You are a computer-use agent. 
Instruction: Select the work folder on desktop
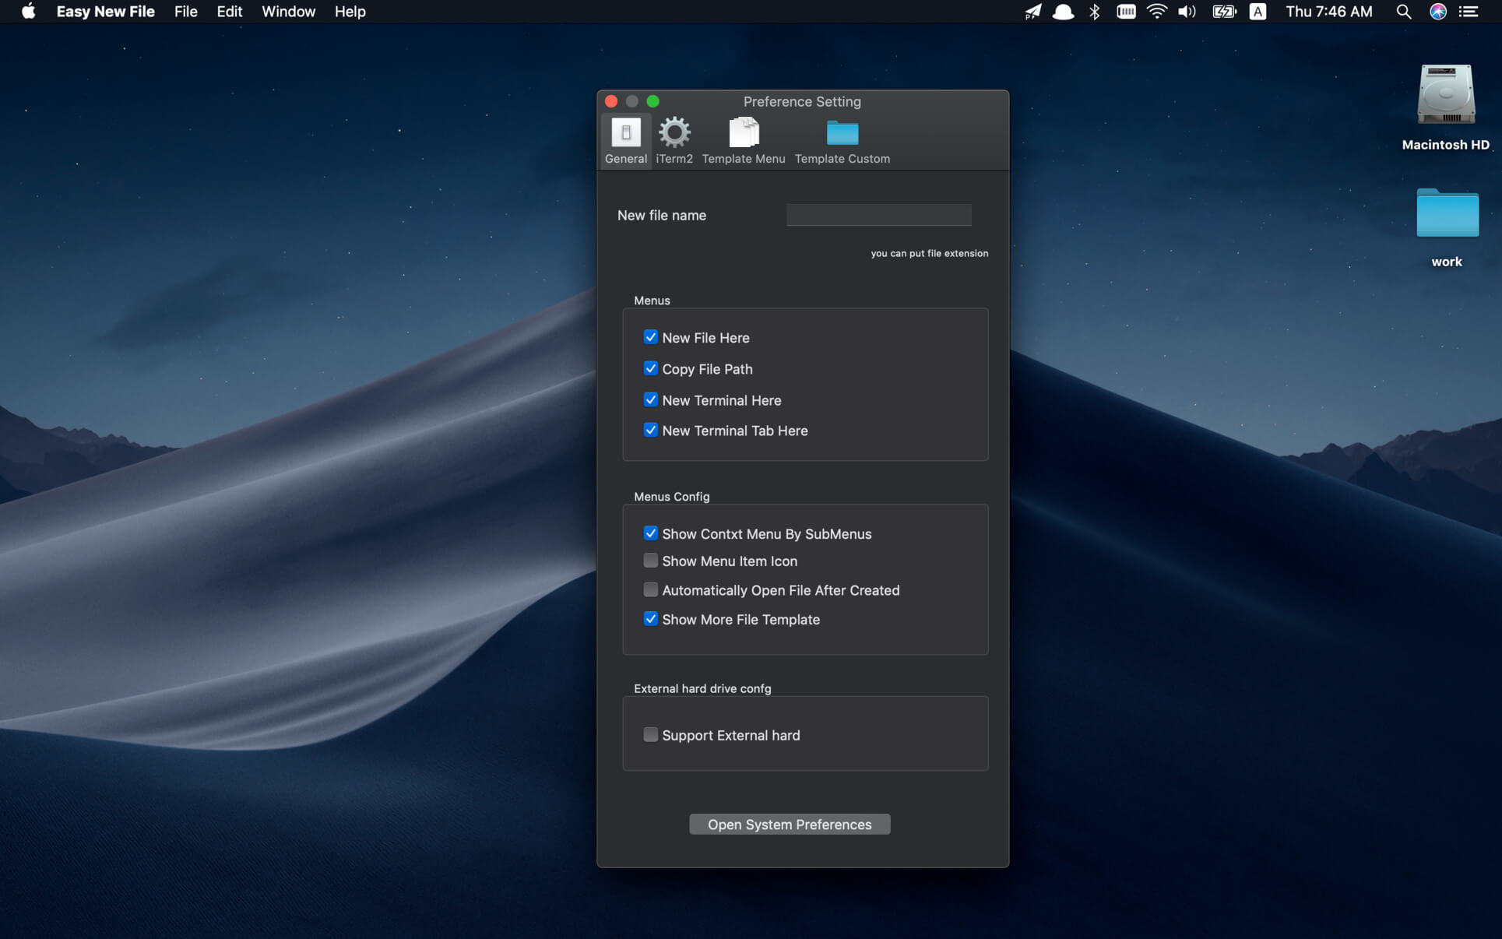[x=1447, y=213]
